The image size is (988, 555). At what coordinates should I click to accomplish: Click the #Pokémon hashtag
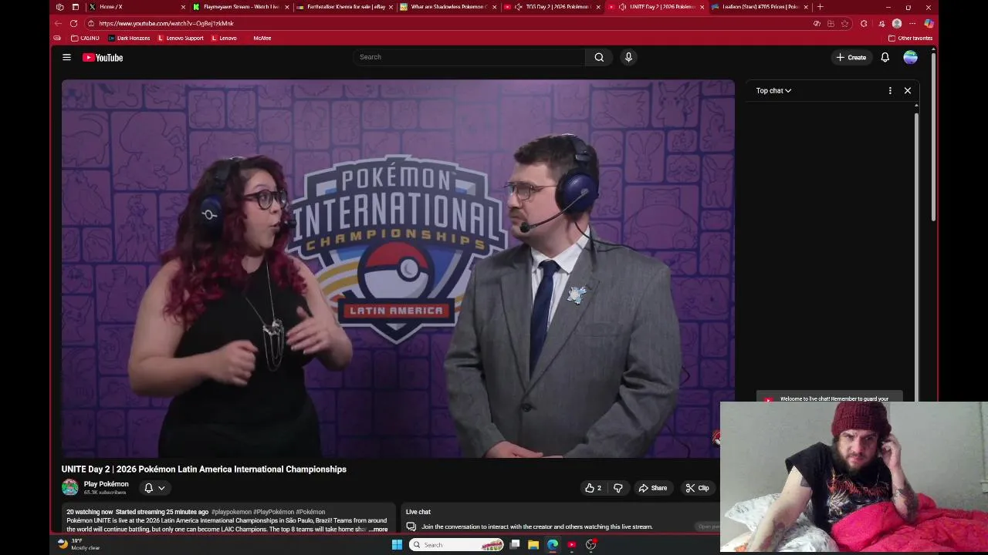click(x=310, y=512)
